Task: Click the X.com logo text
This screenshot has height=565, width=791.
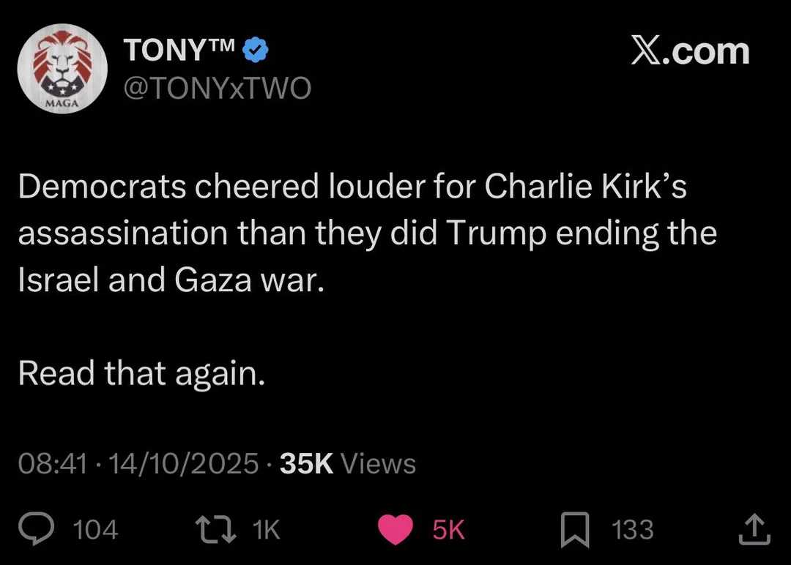Action: (690, 52)
